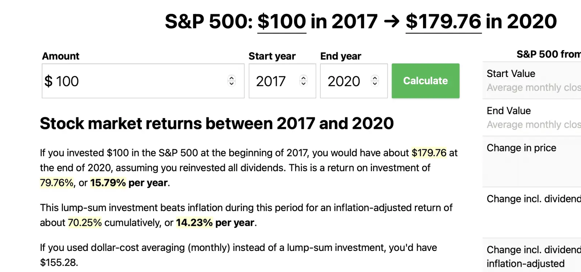Click the bold 15.79% per year figure

point(108,183)
